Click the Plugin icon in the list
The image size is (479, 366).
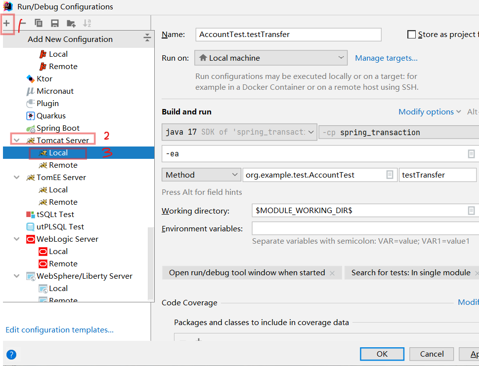(30, 103)
